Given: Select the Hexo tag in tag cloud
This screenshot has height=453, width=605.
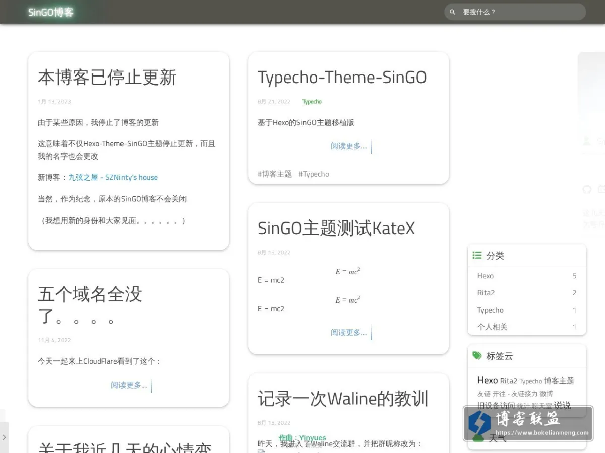Looking at the screenshot, I should 488,380.
